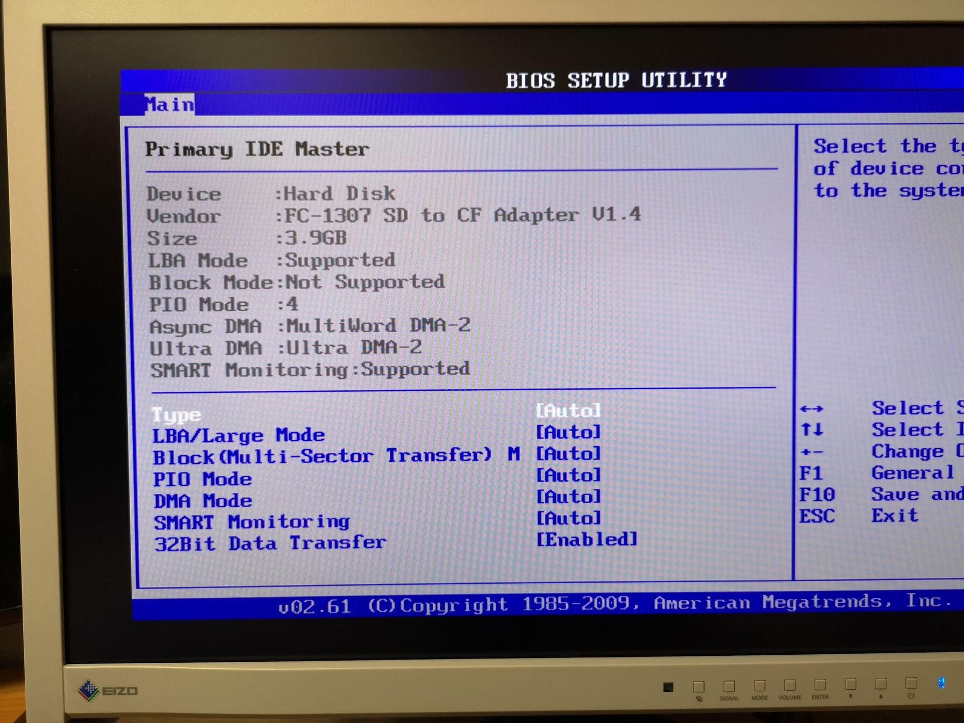
Task: Click the Ultra DMA-2 info row
Action: click(286, 348)
